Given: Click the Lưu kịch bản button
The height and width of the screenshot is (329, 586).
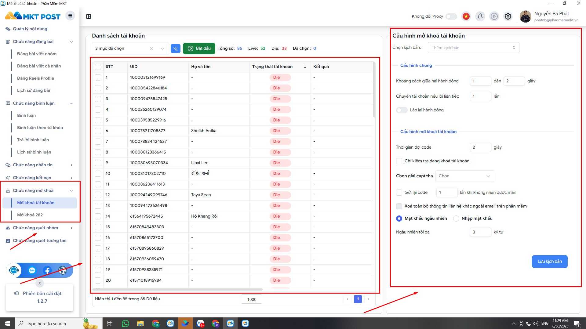Looking at the screenshot, I should coord(549,262).
